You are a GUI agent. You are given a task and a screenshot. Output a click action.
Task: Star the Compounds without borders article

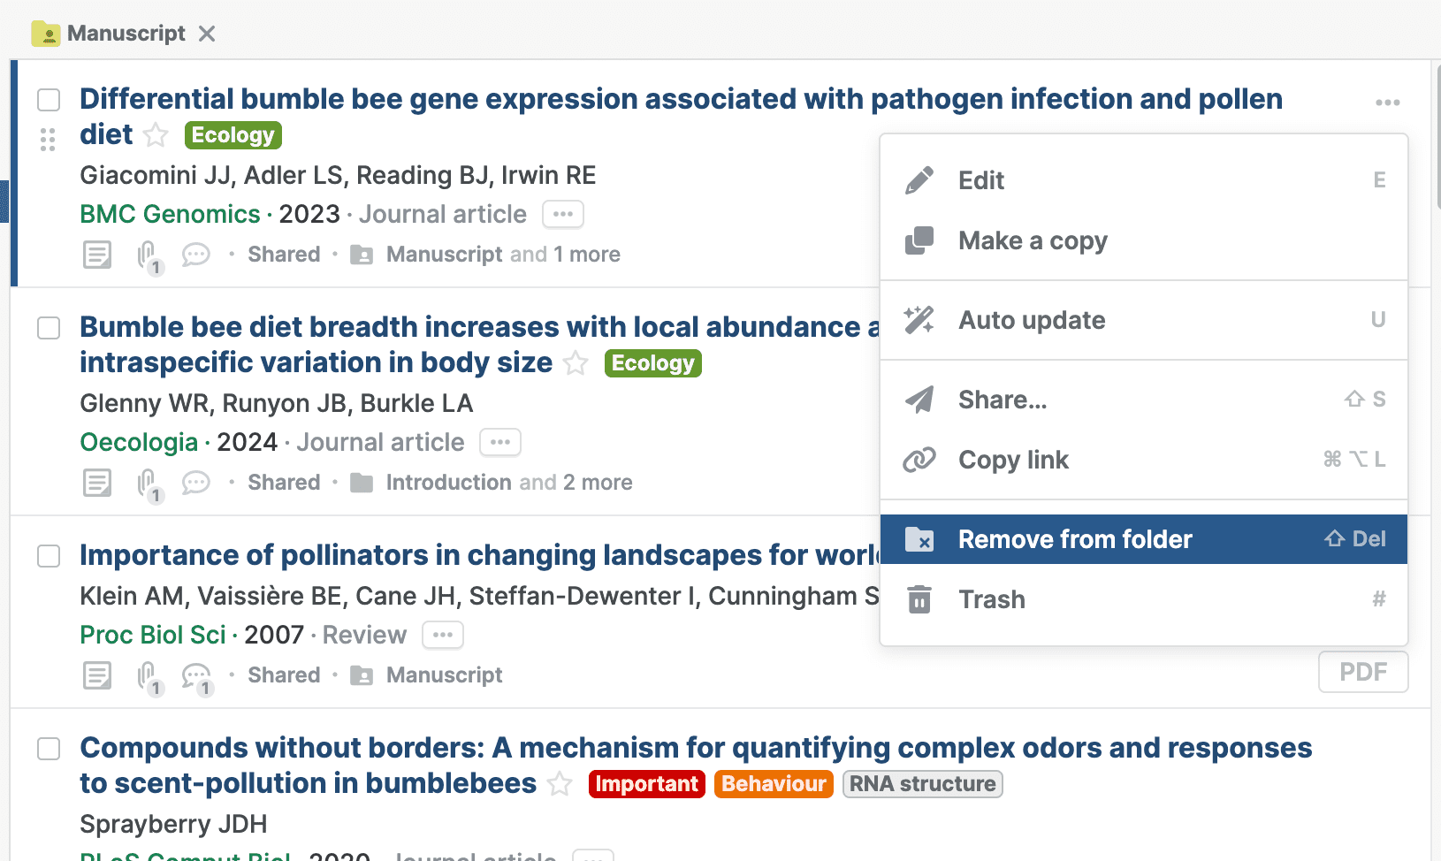[x=560, y=784]
